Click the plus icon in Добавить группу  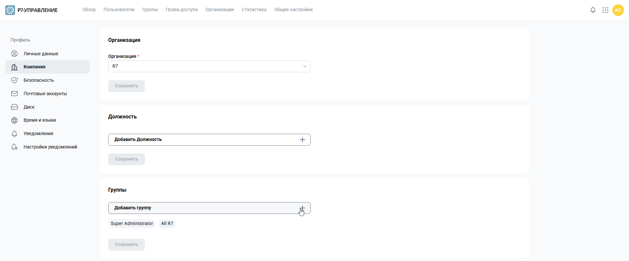[303, 208]
